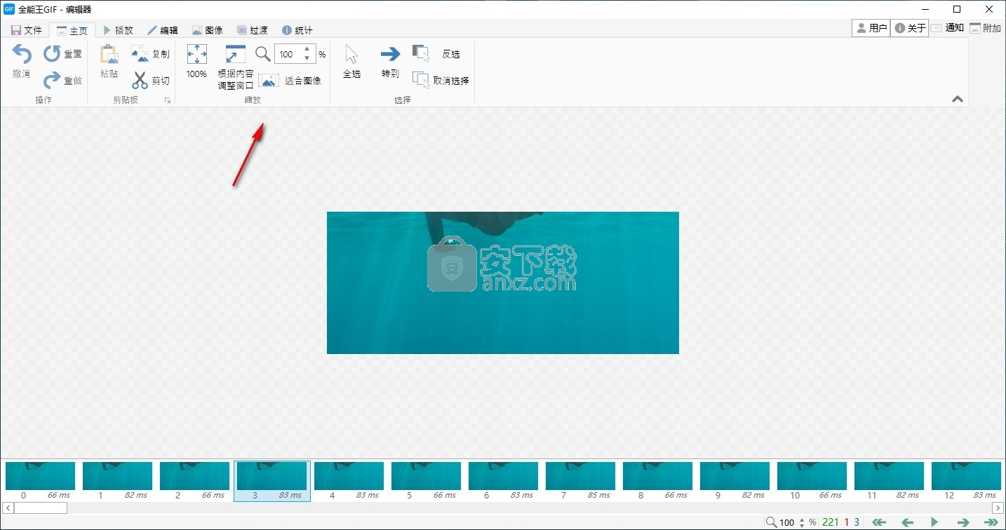This screenshot has width=1006, height=530.
Task: Select frame 9 thumbnail
Action: [x=735, y=481]
